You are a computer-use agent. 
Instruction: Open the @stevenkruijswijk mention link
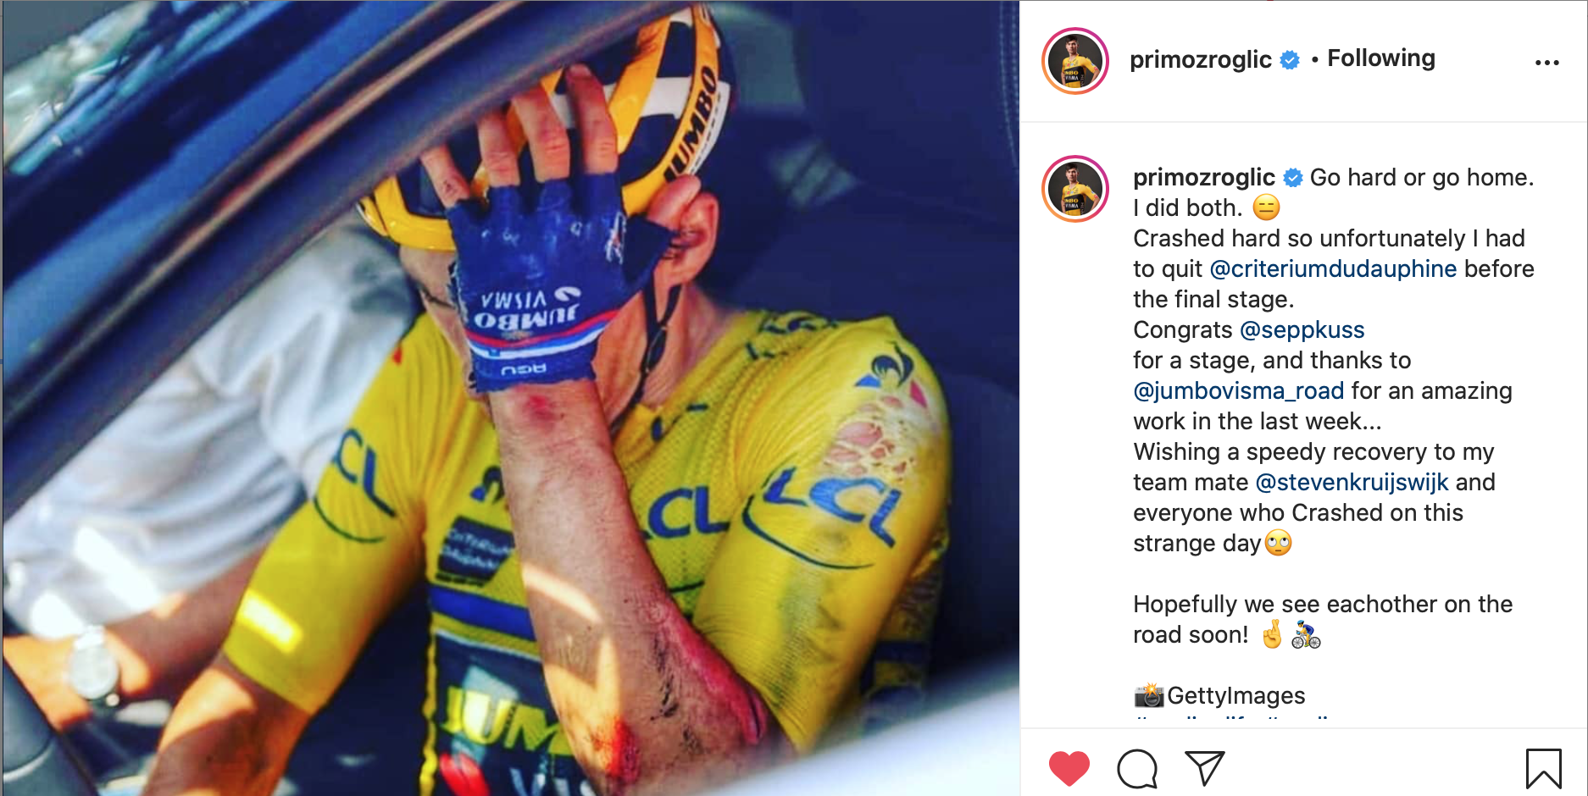coord(1352,482)
